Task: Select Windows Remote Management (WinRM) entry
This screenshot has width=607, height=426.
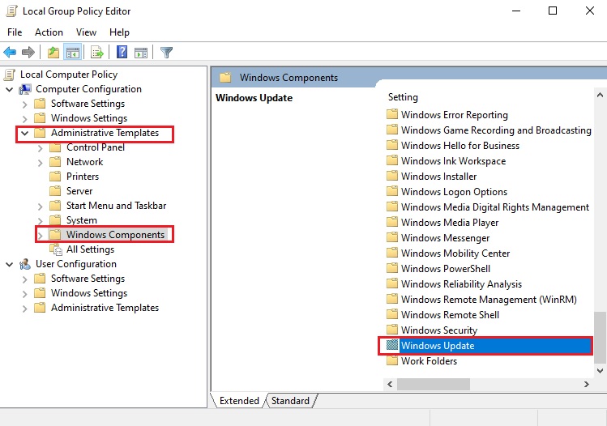Action: (x=489, y=299)
